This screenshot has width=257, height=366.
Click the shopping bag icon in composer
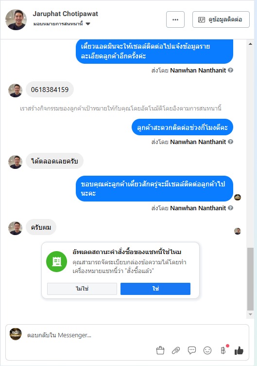[160, 350]
